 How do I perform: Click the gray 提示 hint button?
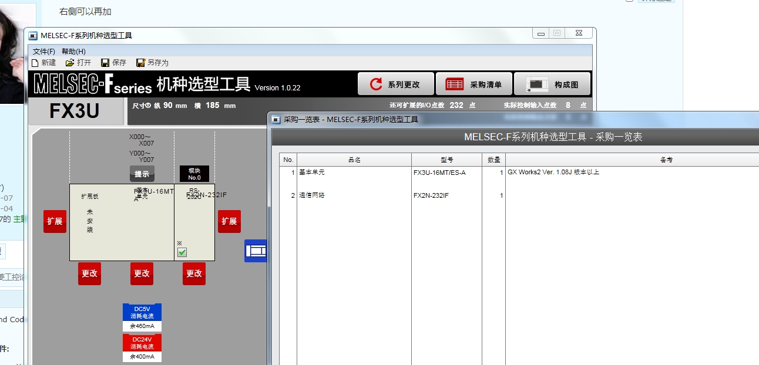[142, 174]
